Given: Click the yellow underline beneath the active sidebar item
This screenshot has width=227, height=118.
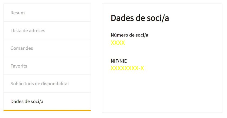Looking at the screenshot, I should coord(47,110).
